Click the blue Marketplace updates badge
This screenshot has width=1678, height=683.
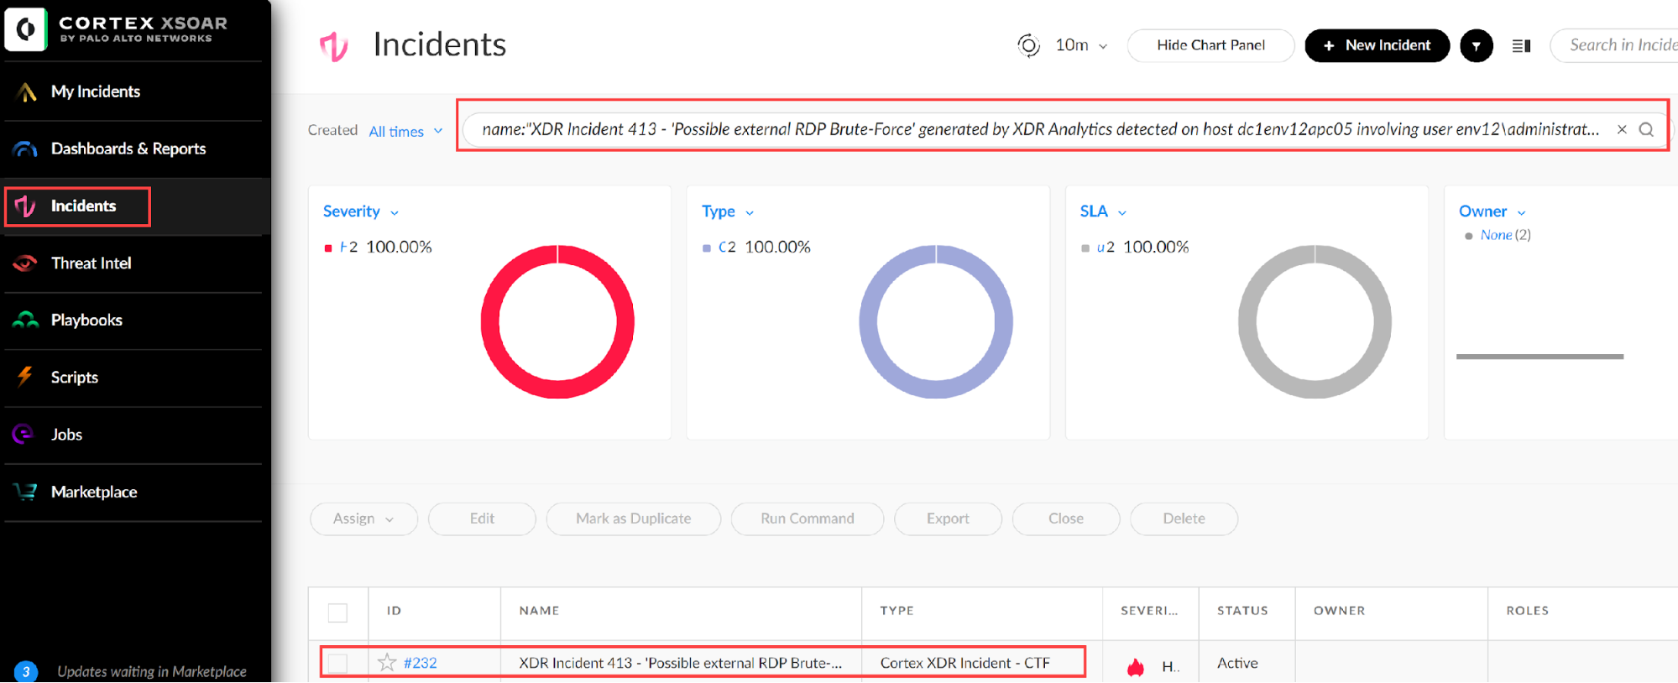pyautogui.click(x=26, y=671)
